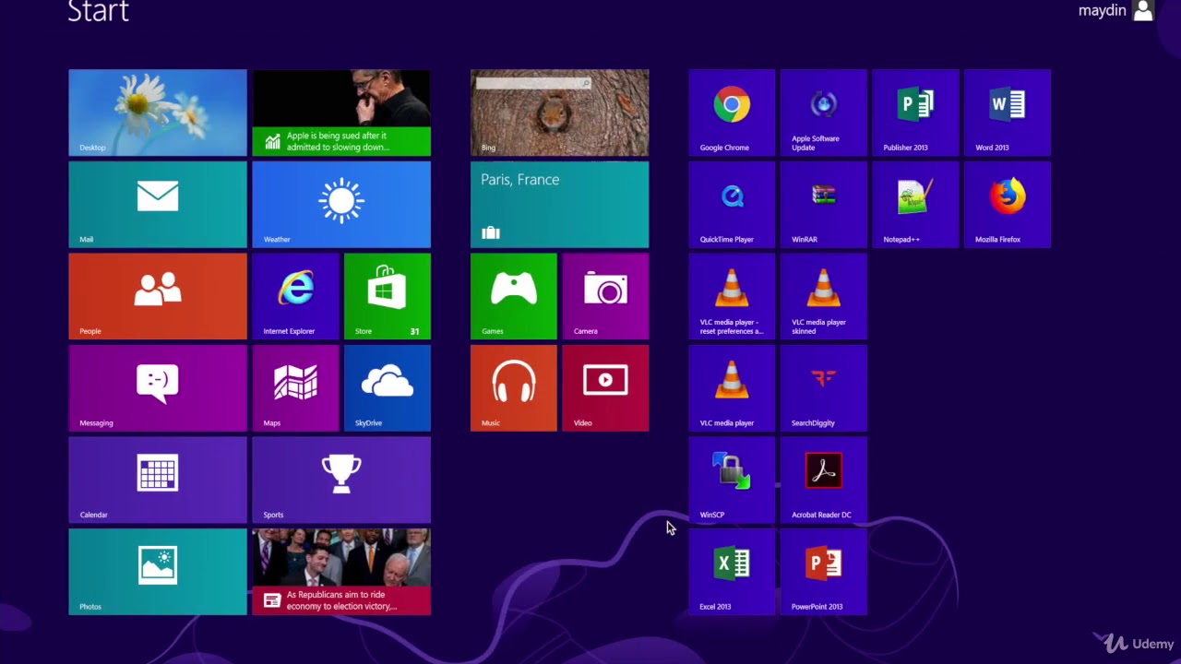Screen dimensions: 1181x664
Task: Click the Bing search box
Action: point(533,83)
